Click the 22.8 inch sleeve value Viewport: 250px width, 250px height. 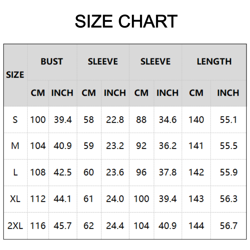coord(115,120)
